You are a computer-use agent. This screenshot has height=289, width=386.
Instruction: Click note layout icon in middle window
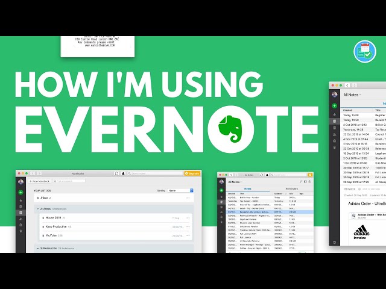pyautogui.click(x=305, y=182)
